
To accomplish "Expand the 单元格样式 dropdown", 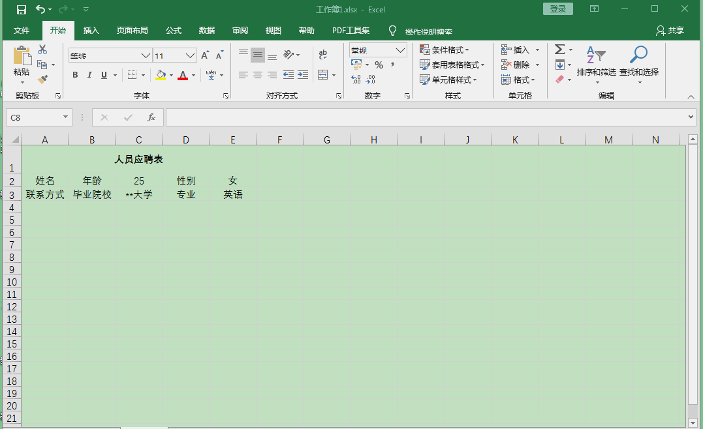I will tap(475, 80).
